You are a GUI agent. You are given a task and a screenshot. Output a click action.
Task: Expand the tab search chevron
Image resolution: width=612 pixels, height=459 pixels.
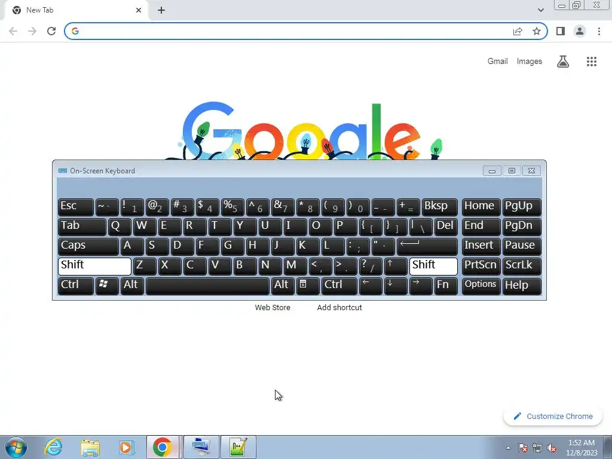540,10
